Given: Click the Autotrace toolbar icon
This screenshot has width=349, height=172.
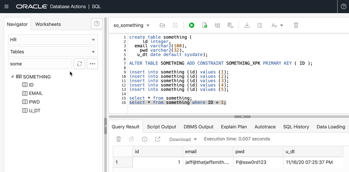Looking at the screenshot, I should coord(230,25).
